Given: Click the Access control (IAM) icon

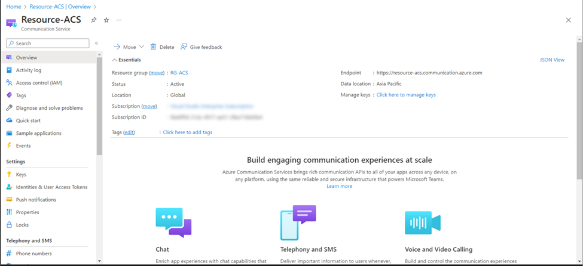Looking at the screenshot, I should pyautogui.click(x=10, y=83).
